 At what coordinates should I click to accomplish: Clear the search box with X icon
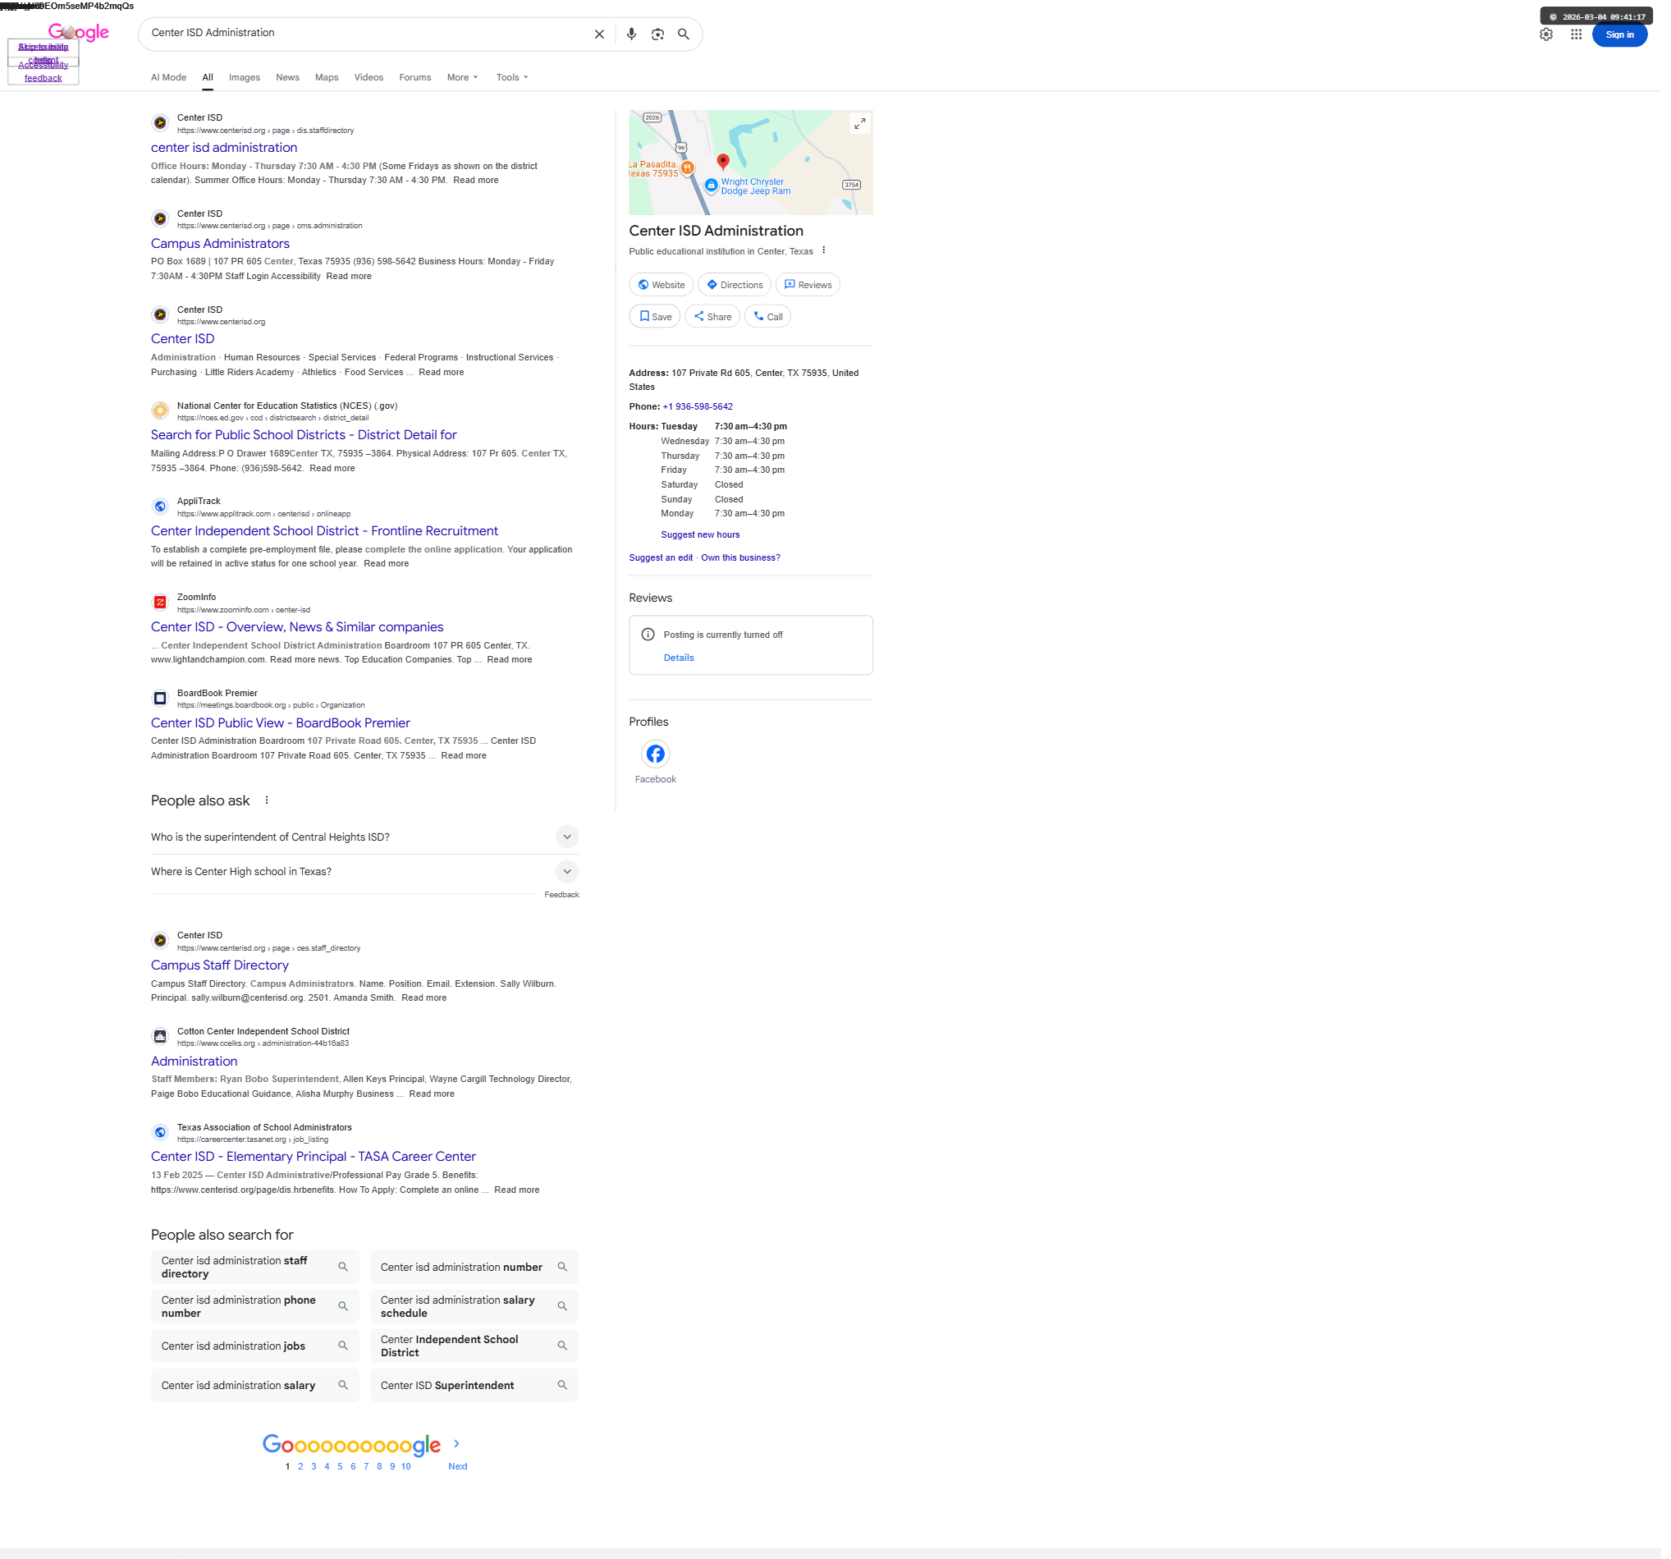[599, 34]
